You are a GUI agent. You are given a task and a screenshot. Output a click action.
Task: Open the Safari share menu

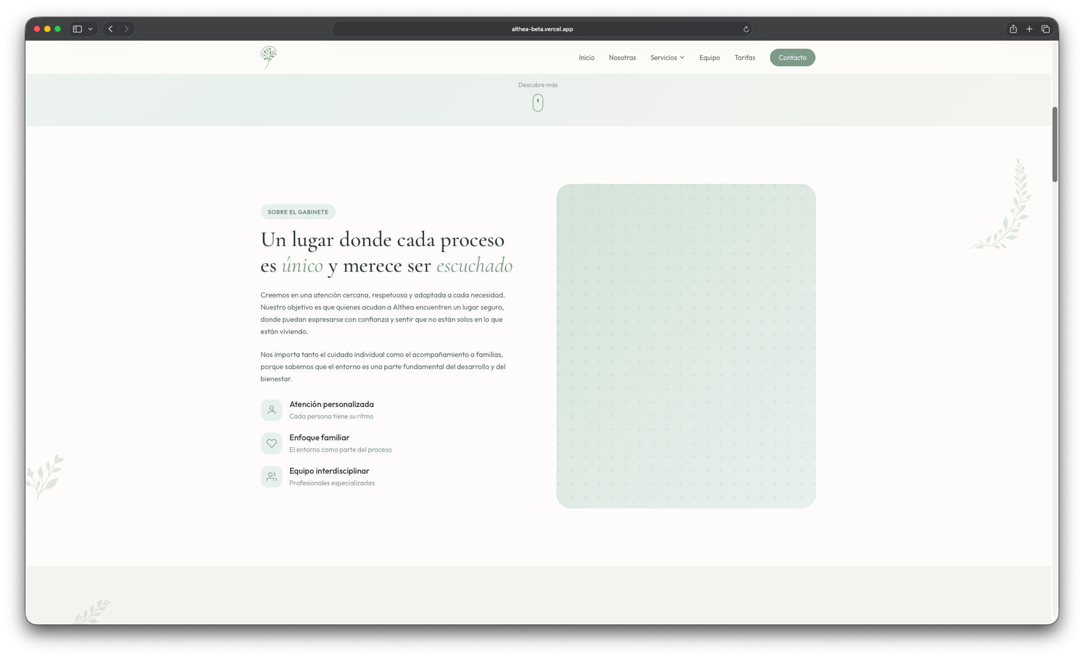pos(1013,29)
